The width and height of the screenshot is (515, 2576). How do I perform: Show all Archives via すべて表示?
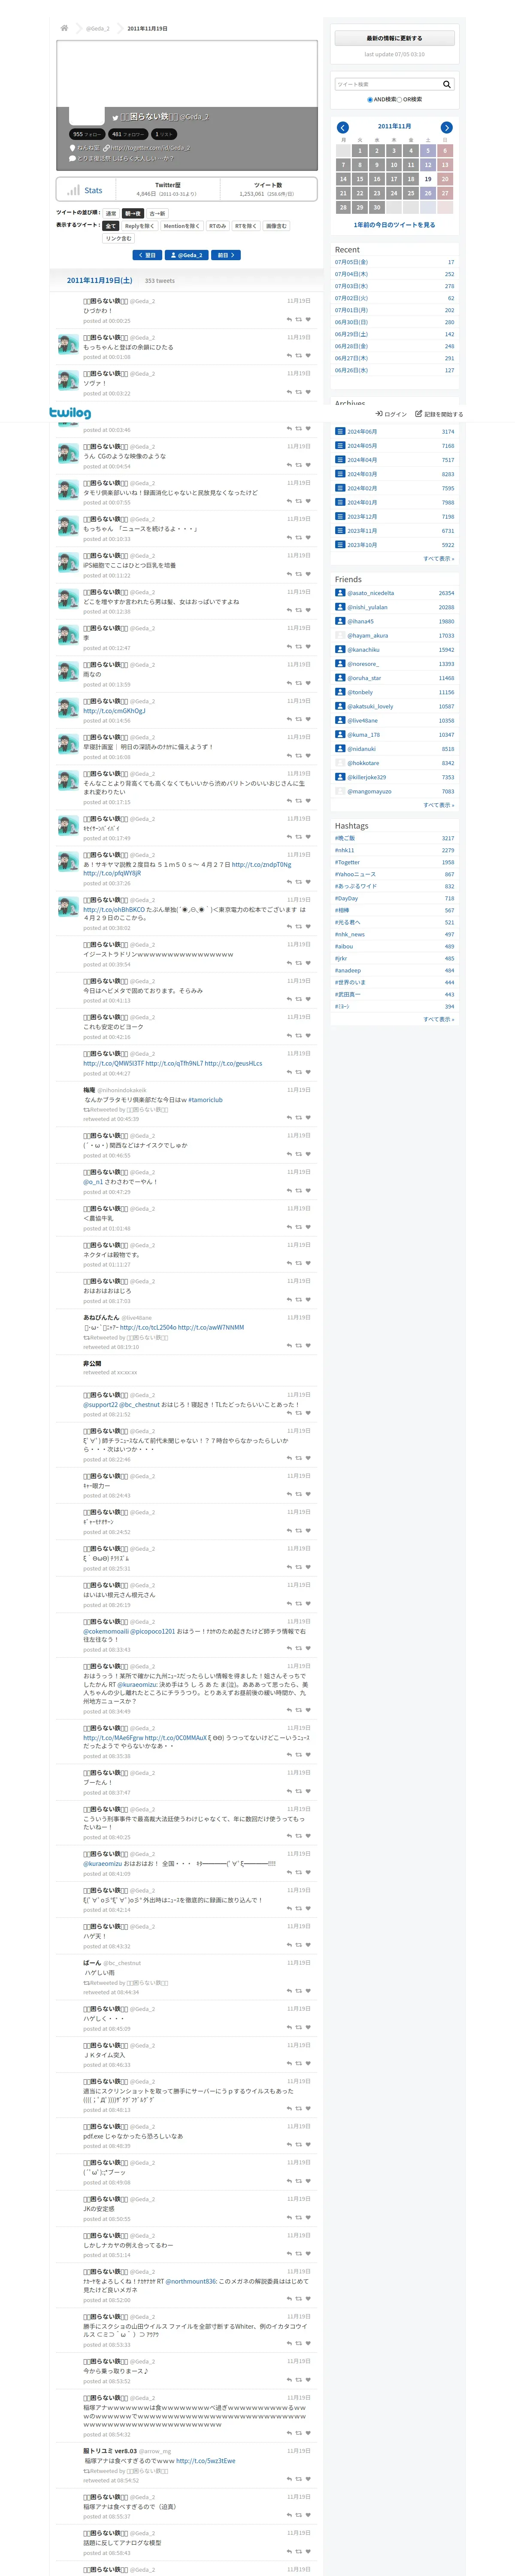coord(438,559)
